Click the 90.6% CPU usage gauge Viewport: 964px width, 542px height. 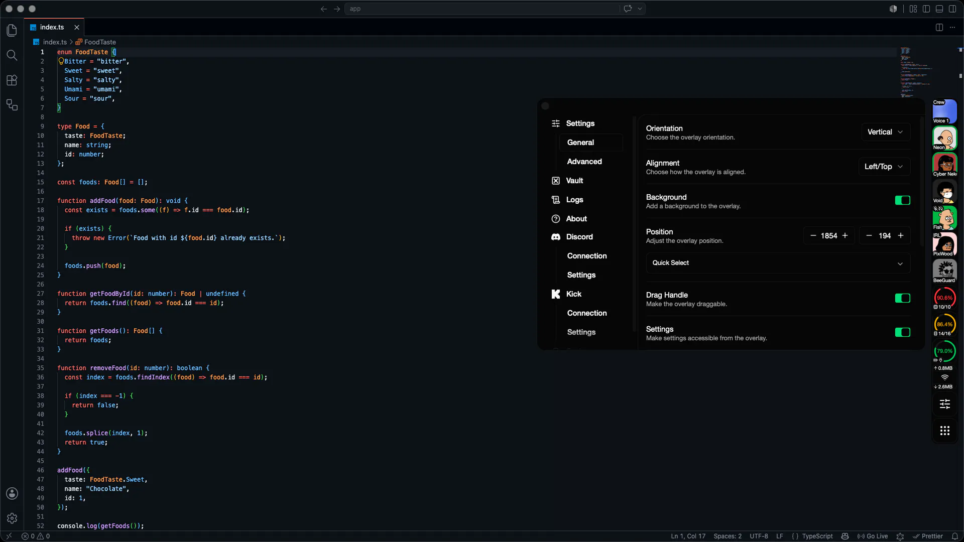click(x=945, y=298)
